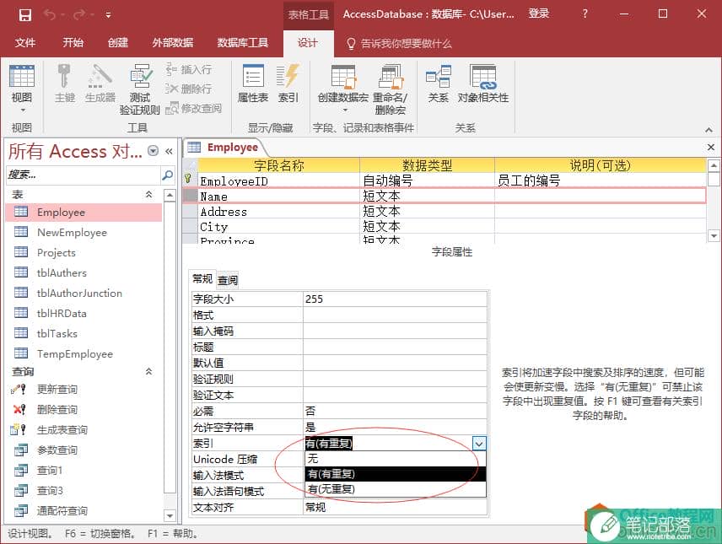Image resolution: width=722 pixels, height=544 pixels.
Task: Open the navigation pane options dropdown
Action: (x=153, y=151)
